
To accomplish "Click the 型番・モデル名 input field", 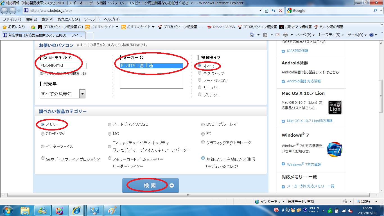I will click(x=63, y=66).
